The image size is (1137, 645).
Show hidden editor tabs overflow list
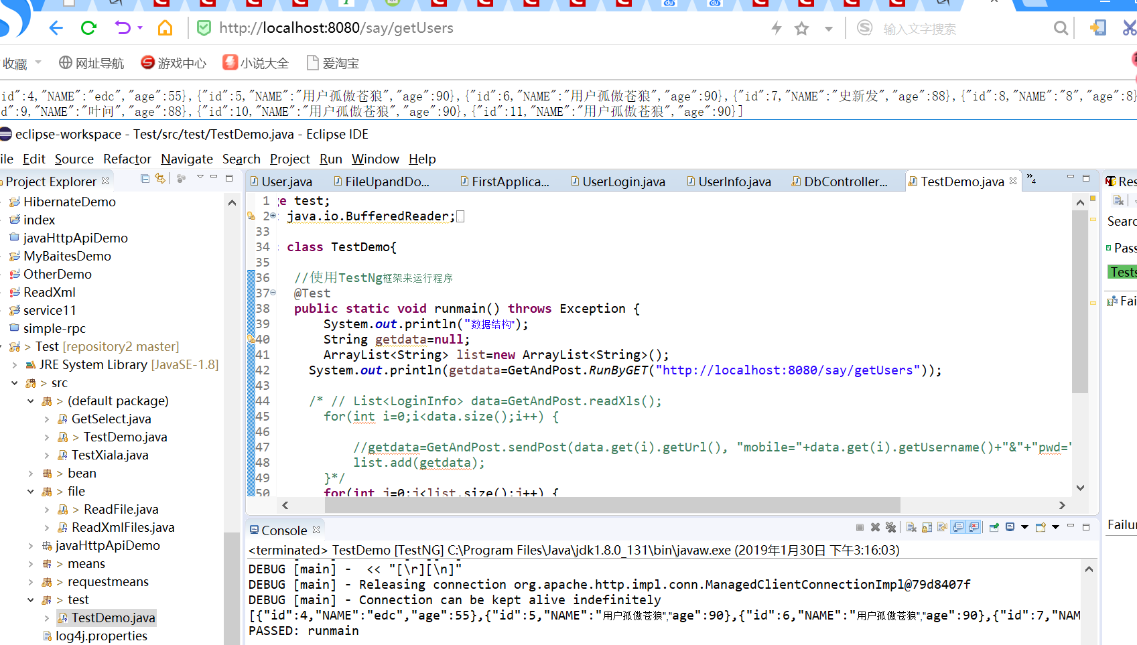[1032, 179]
